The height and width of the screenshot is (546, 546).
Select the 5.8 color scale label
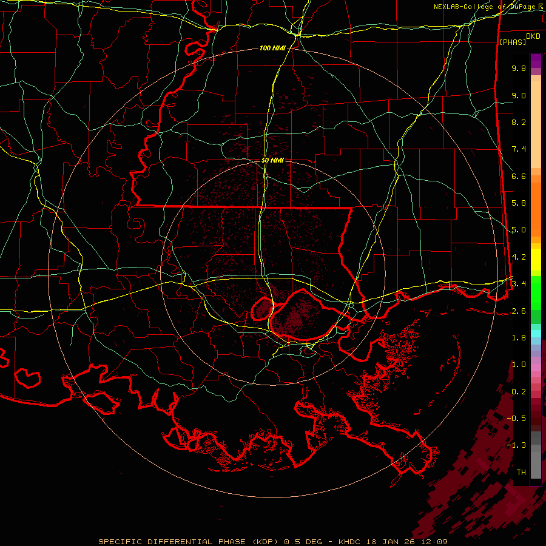[x=519, y=203]
